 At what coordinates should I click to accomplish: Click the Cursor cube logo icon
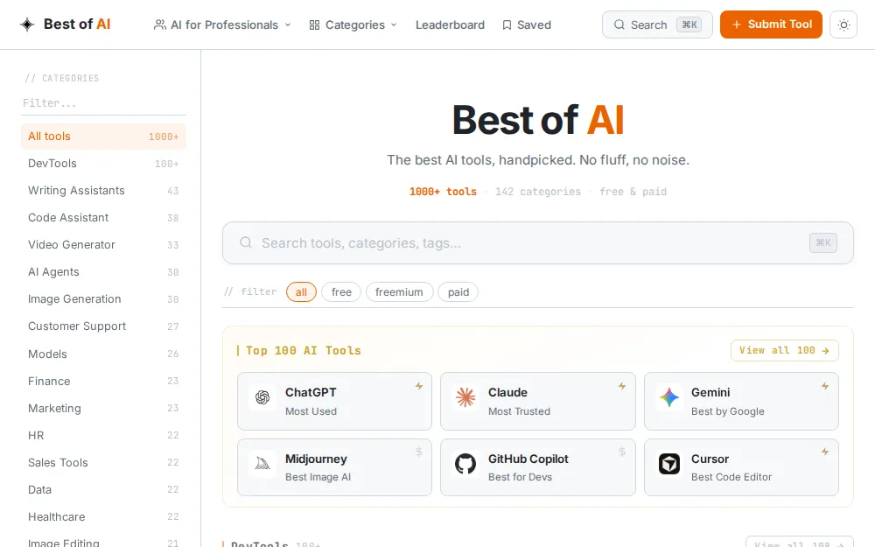[x=668, y=463]
